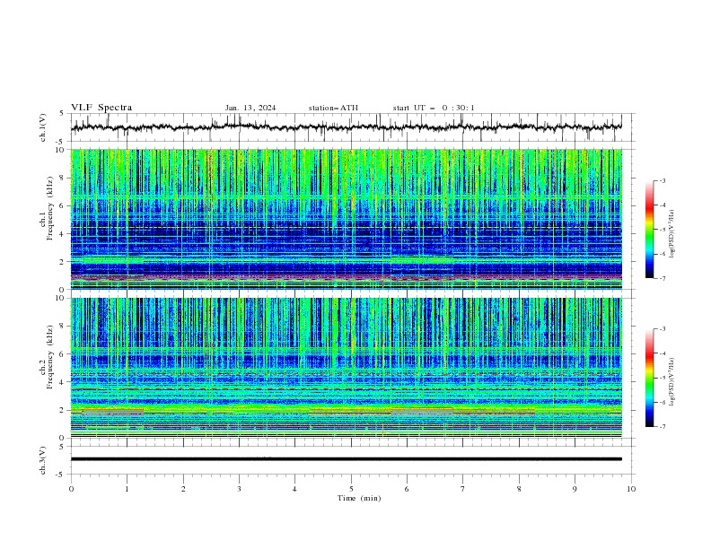Click the "5" tick on the time axis

351,489
